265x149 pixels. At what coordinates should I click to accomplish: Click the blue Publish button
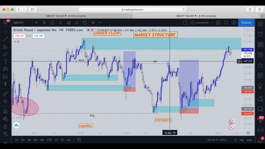point(246,22)
